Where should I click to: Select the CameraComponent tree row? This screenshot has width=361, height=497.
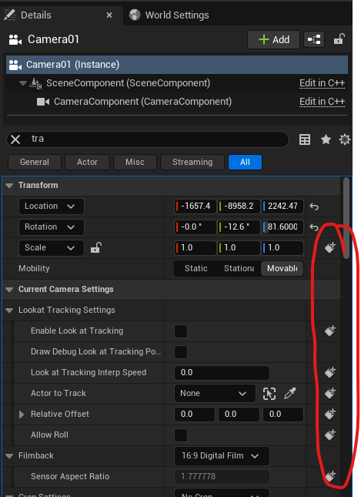coord(177,102)
